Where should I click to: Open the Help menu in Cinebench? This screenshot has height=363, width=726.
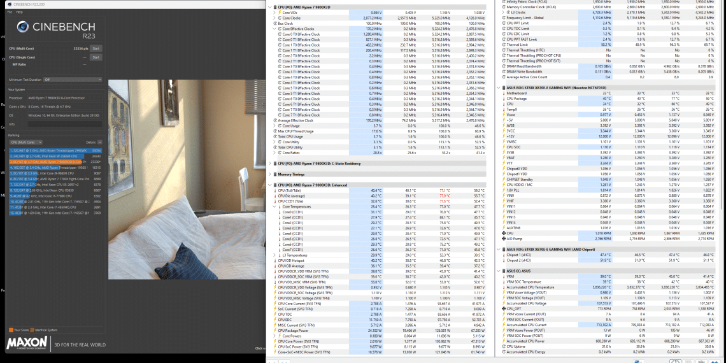[x=20, y=11]
